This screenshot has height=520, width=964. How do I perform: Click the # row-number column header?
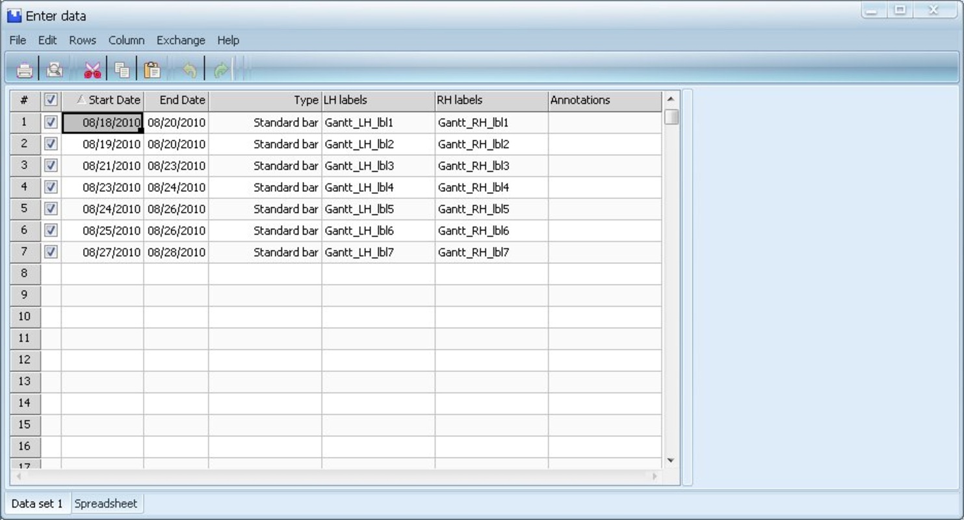point(25,100)
